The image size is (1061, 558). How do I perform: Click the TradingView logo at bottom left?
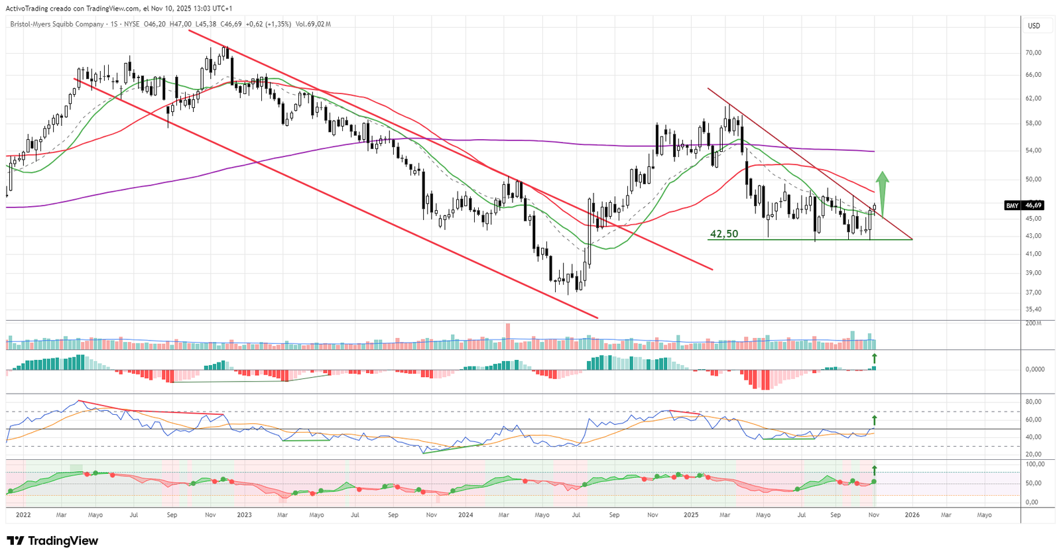point(53,541)
